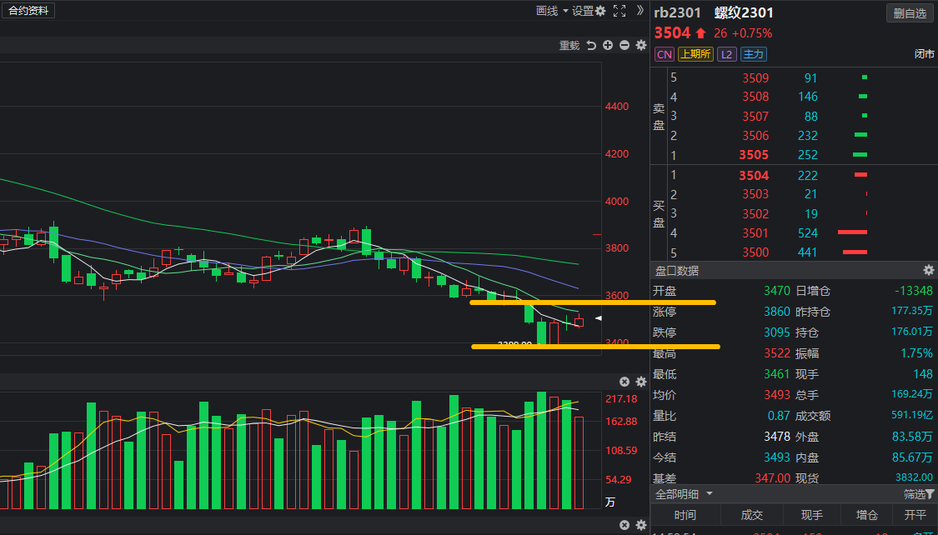This screenshot has width=938, height=535.
Task: Click the 删自选 button
Action: pos(910,13)
